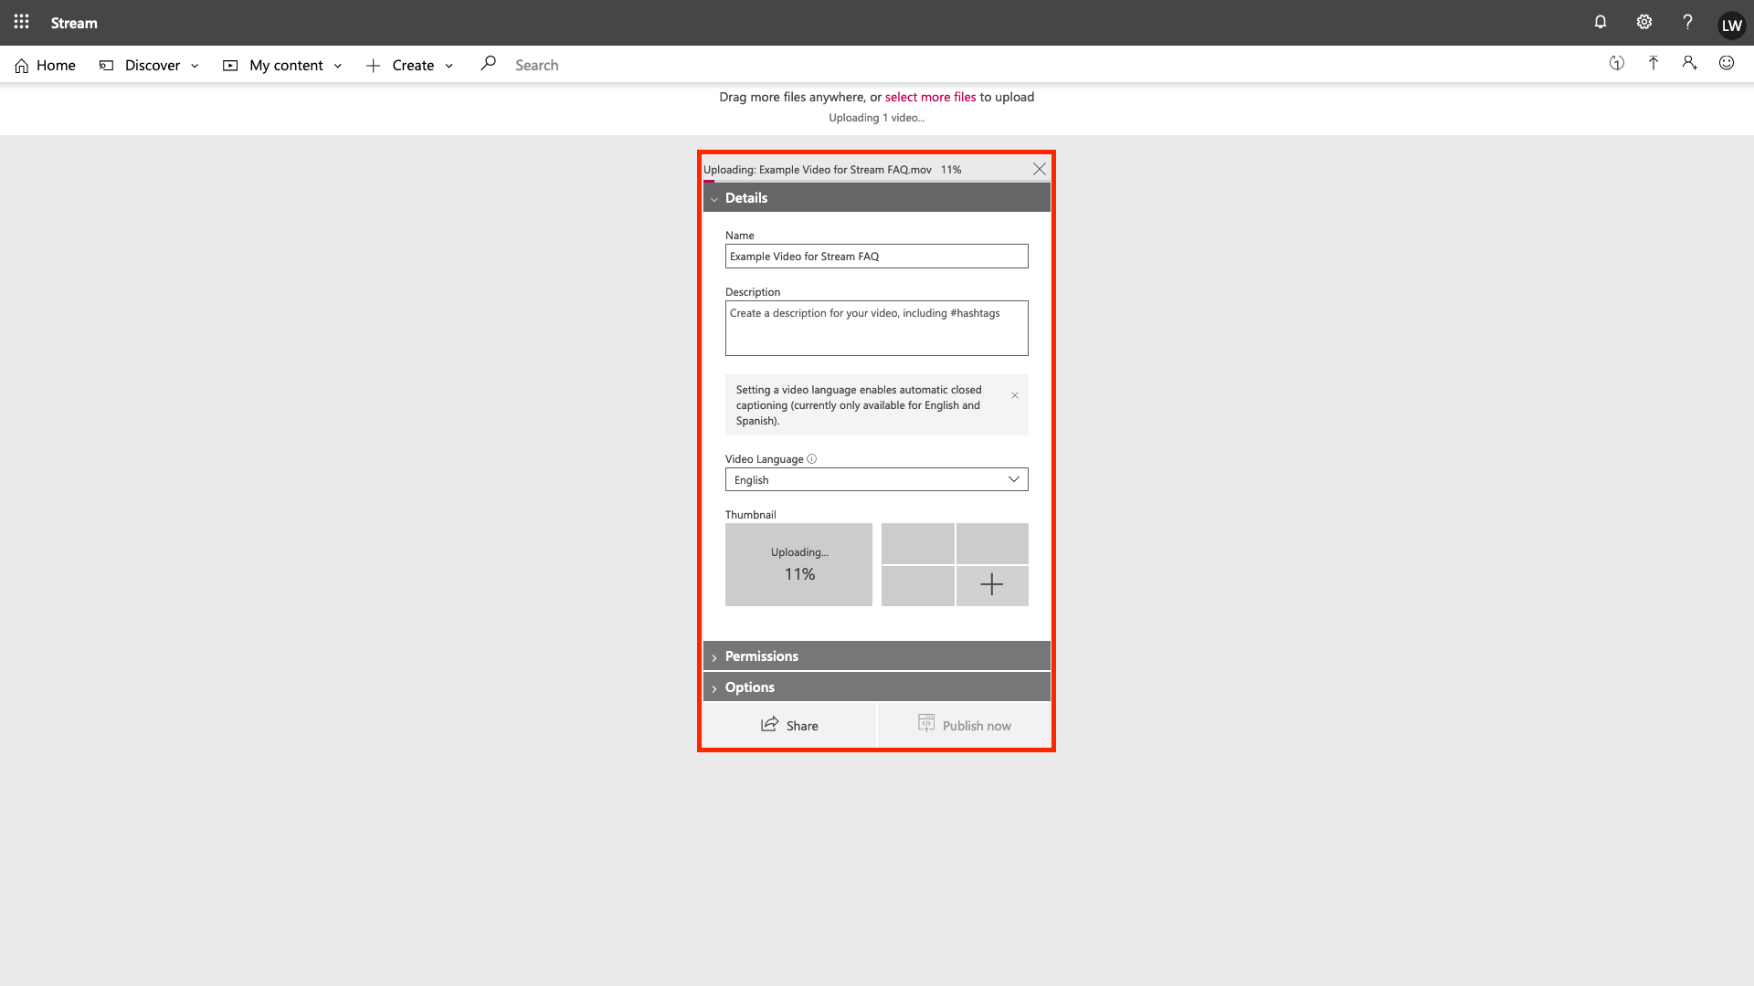Open the app launcher waffle icon

[x=21, y=22]
